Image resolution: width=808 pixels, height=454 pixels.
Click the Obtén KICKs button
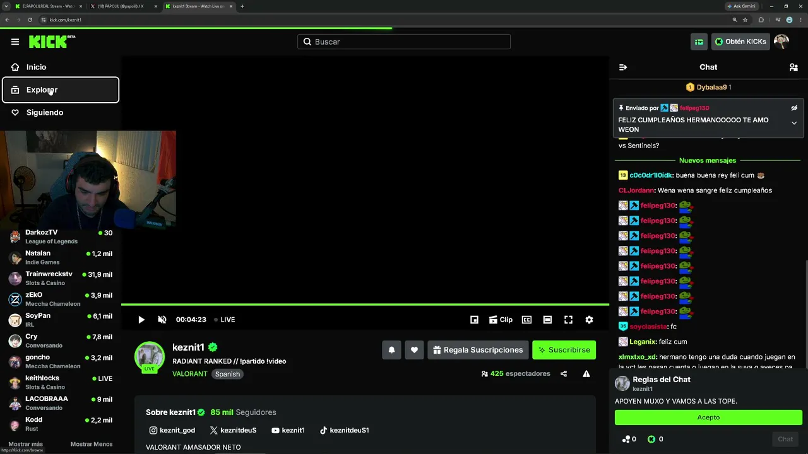click(x=740, y=42)
